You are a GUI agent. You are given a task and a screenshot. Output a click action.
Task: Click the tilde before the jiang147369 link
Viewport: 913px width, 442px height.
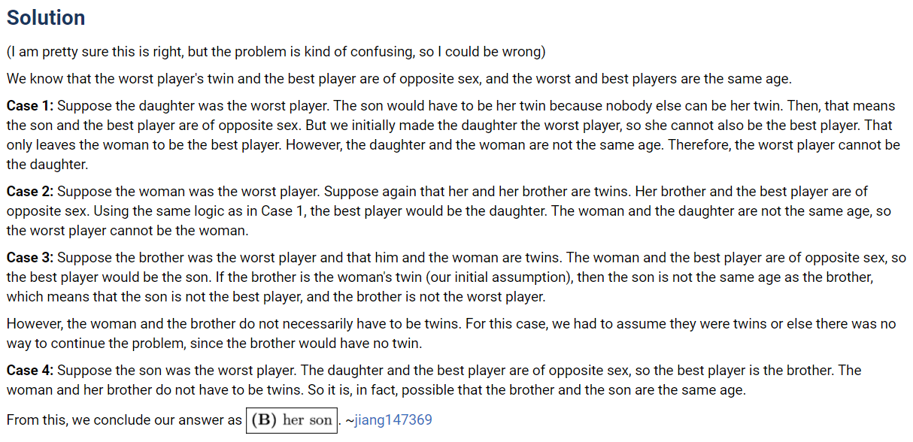(x=349, y=420)
